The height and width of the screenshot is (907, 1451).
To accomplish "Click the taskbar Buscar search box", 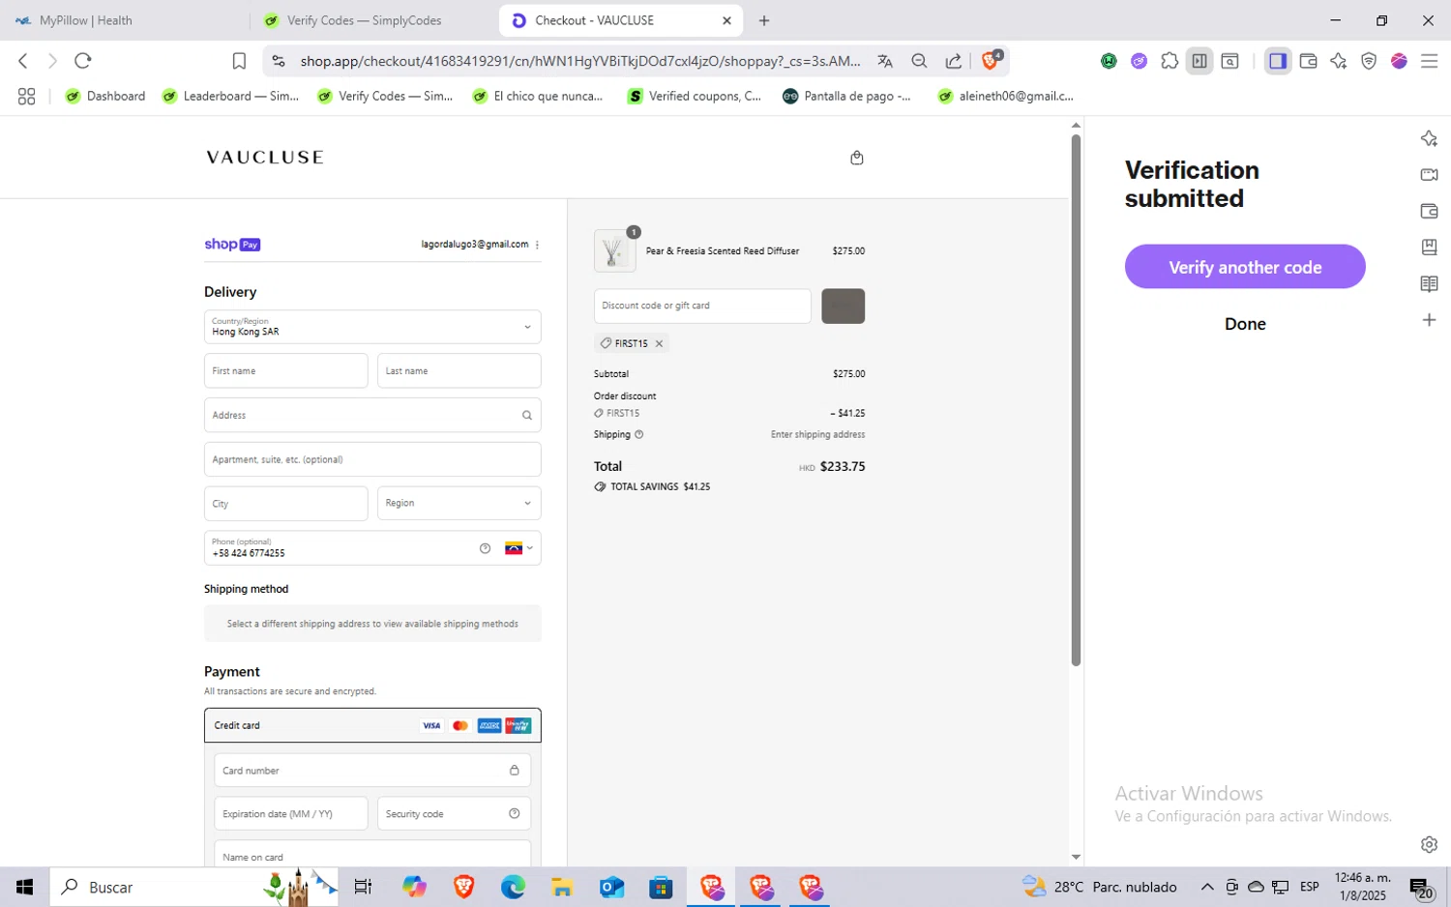I will pyautogui.click(x=194, y=887).
